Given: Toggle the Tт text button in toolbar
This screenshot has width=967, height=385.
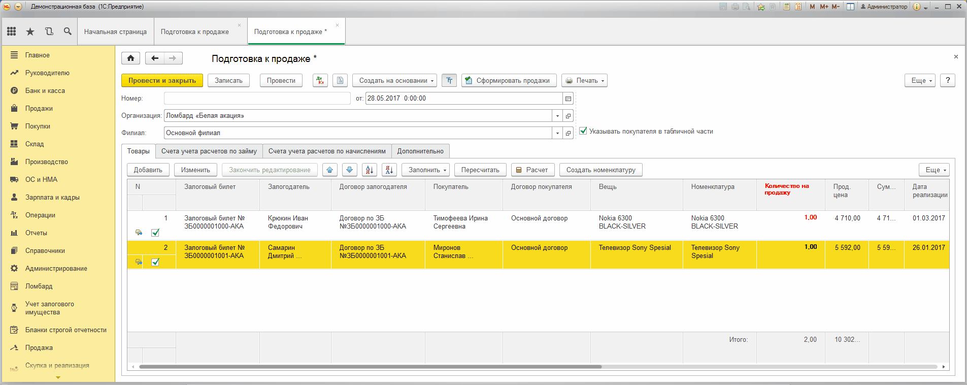Looking at the screenshot, I should click(x=449, y=81).
